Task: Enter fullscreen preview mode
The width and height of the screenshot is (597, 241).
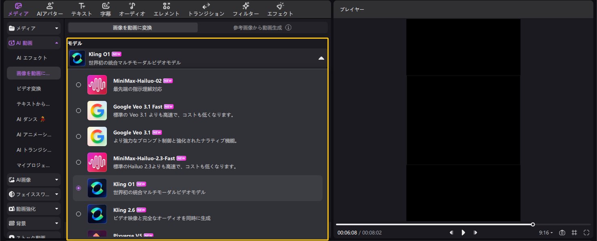Action: click(x=586, y=233)
